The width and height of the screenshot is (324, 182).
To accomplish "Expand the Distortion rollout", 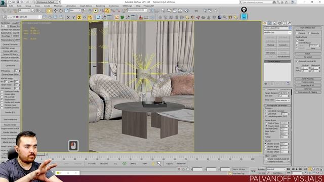I will 308,89.
